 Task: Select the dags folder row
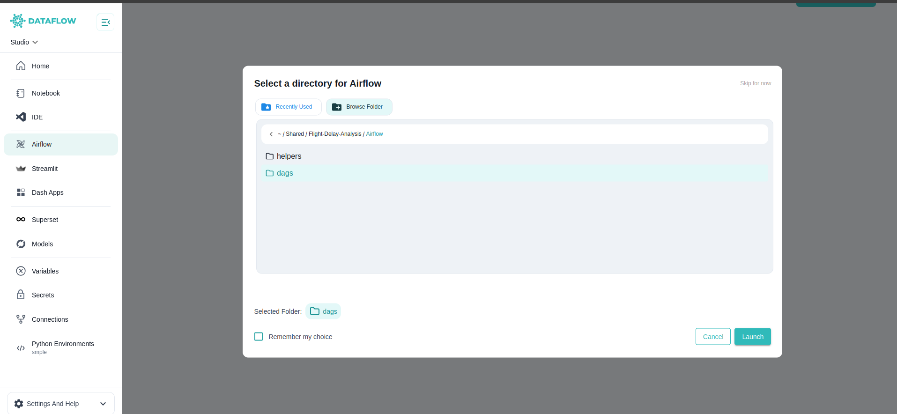[514, 173]
